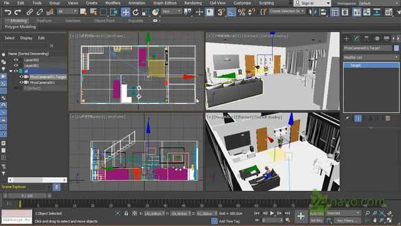Toggle the Ribbon display icon
This screenshot has width=401, height=226.
click(357, 12)
